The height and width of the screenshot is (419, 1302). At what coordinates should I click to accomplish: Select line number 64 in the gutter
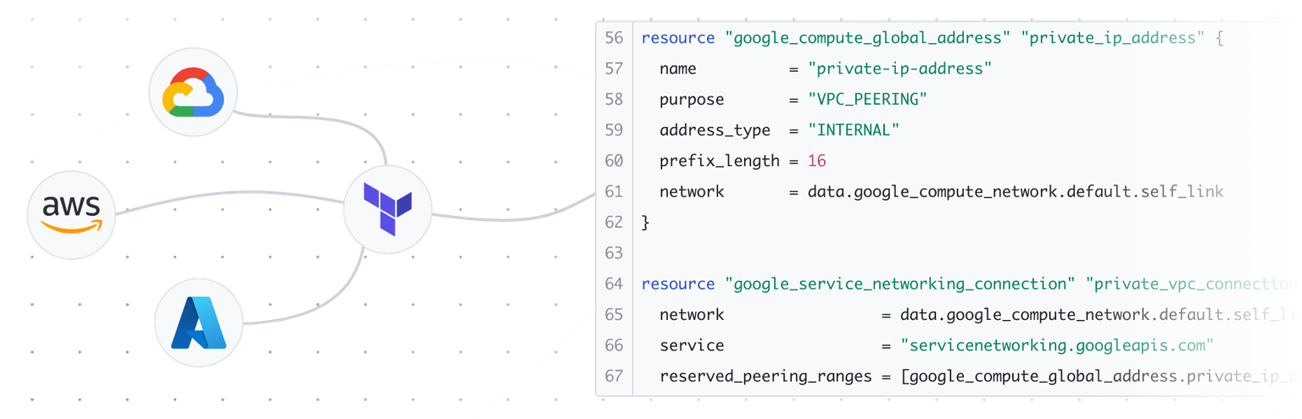pos(614,284)
